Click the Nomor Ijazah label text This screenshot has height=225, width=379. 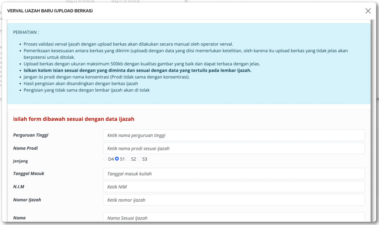click(27, 200)
